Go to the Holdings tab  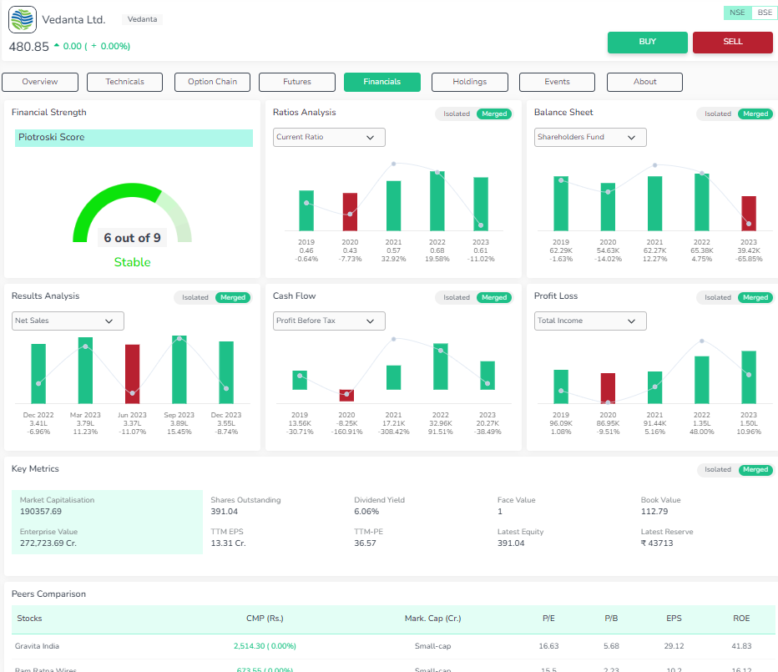[x=469, y=82]
